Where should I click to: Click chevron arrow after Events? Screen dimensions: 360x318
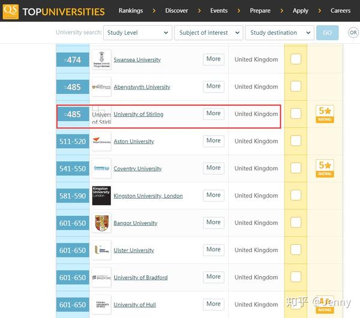[239, 11]
